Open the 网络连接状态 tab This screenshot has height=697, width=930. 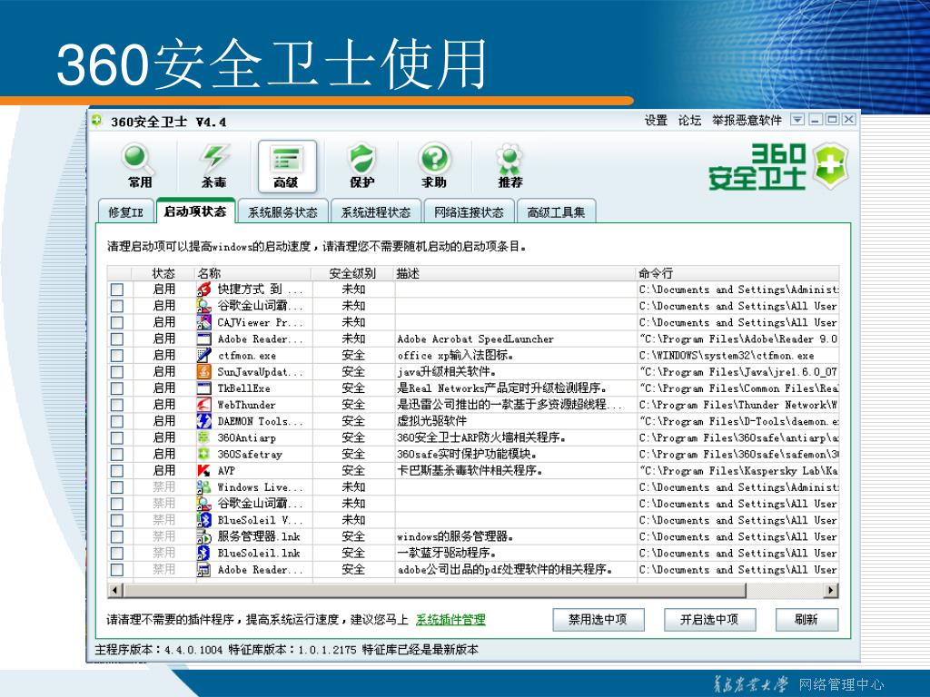point(469,211)
